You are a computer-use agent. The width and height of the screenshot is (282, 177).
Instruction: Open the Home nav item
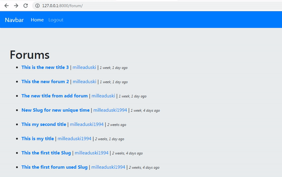click(37, 20)
